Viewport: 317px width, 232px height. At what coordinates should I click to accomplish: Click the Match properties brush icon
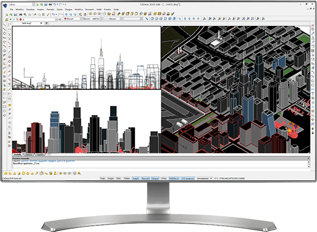(x=48, y=14)
